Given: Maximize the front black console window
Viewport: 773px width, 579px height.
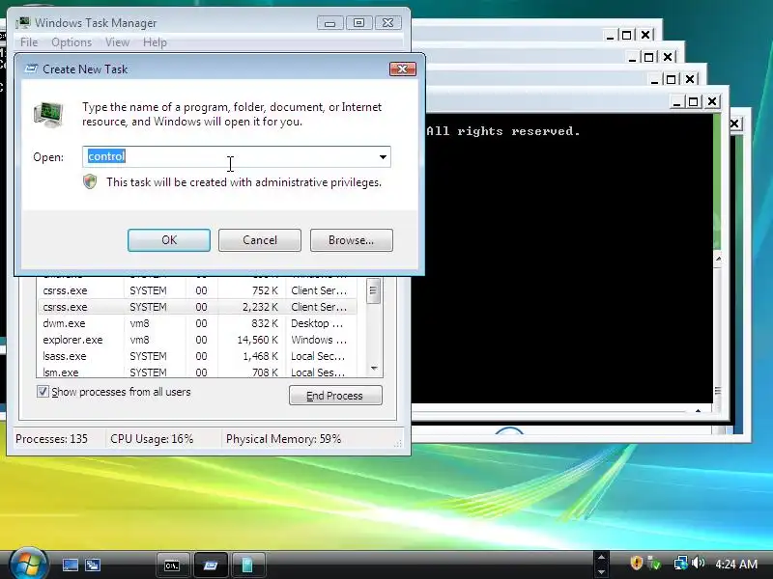Looking at the screenshot, I should (694, 101).
